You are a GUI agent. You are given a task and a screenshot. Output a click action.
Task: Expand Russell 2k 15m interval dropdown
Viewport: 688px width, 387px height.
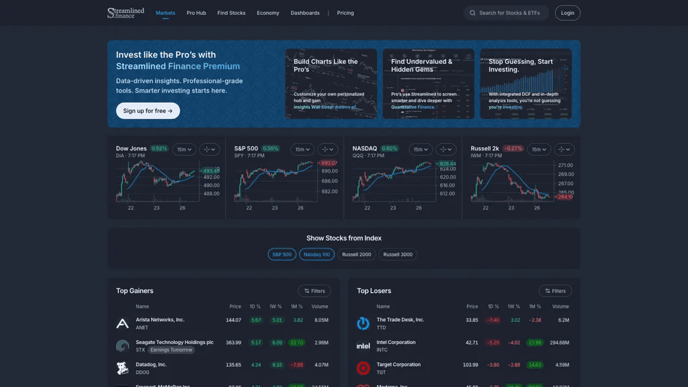(539, 149)
